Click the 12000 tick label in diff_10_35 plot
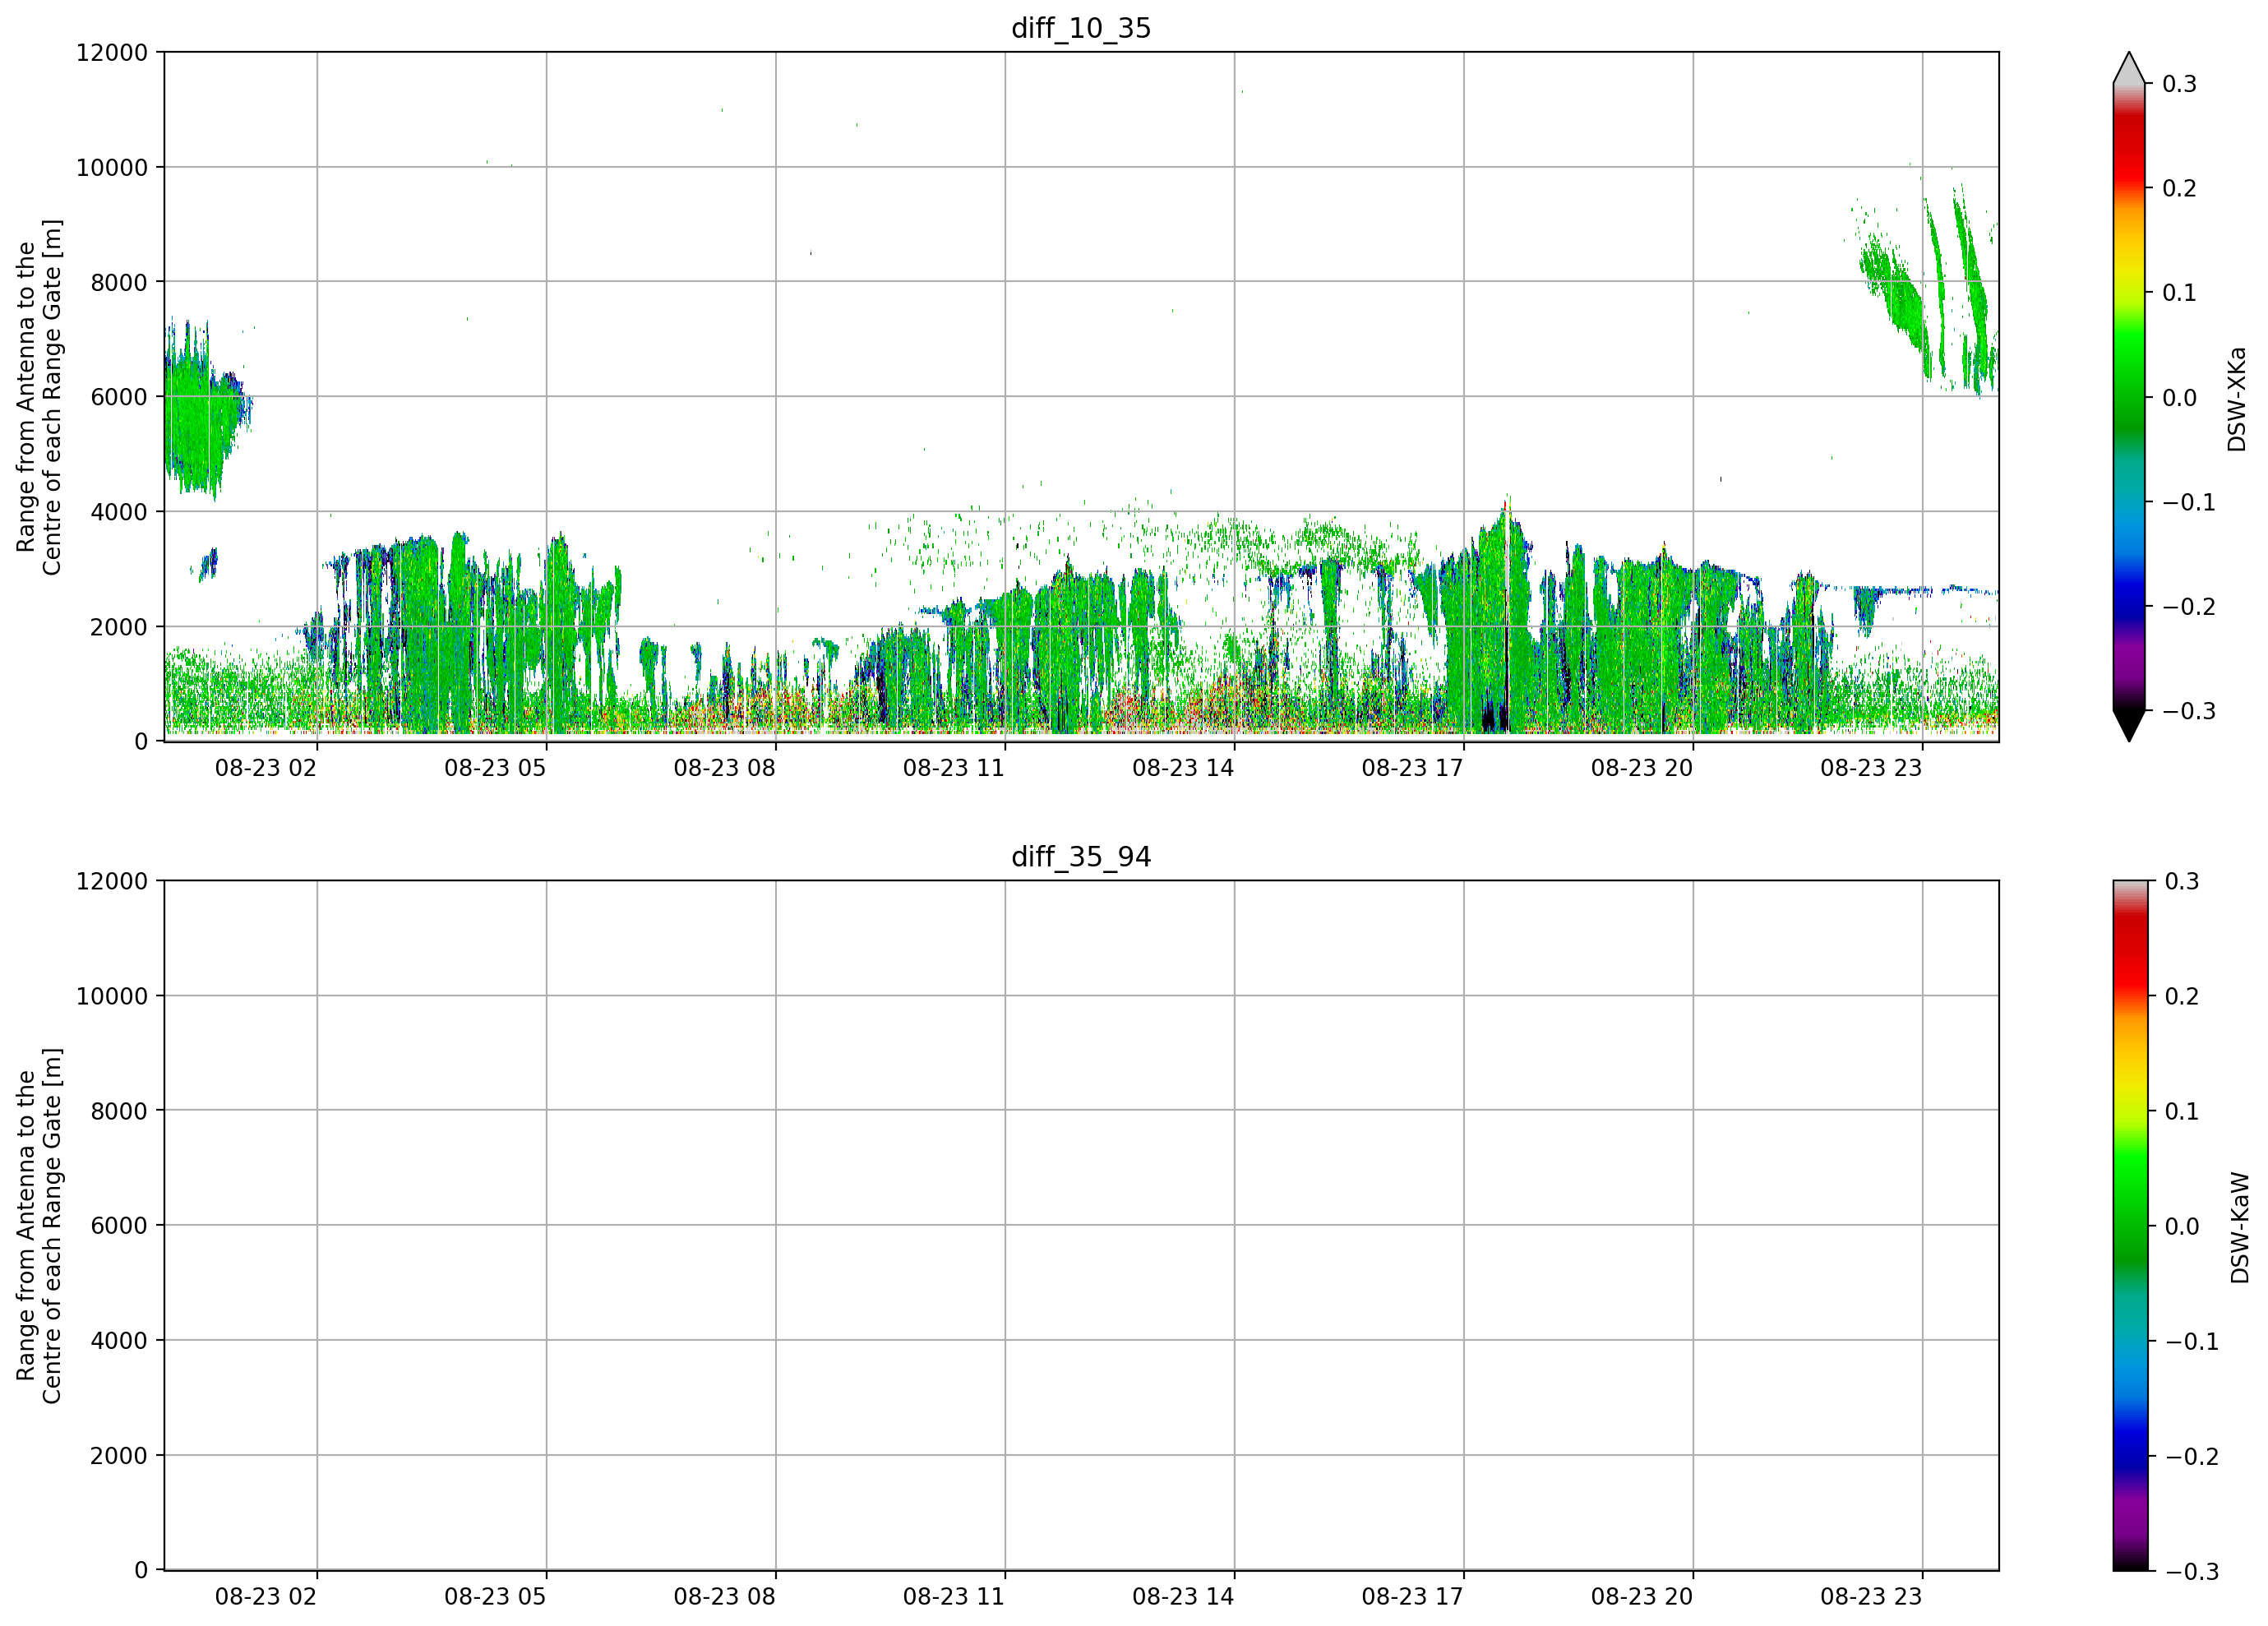Screen dimensions: 2268x1626 coord(112,53)
